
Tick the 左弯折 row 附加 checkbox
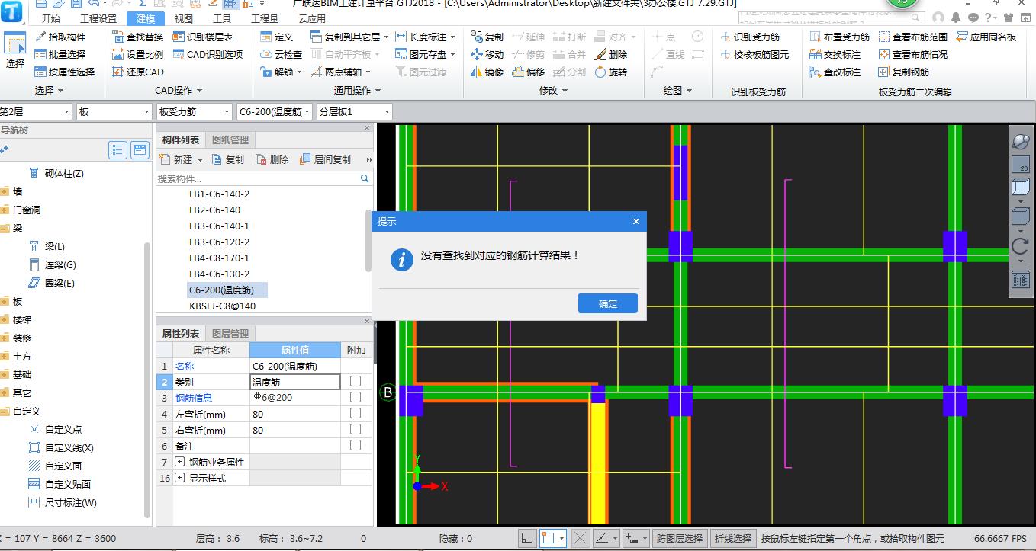pyautogui.click(x=356, y=413)
